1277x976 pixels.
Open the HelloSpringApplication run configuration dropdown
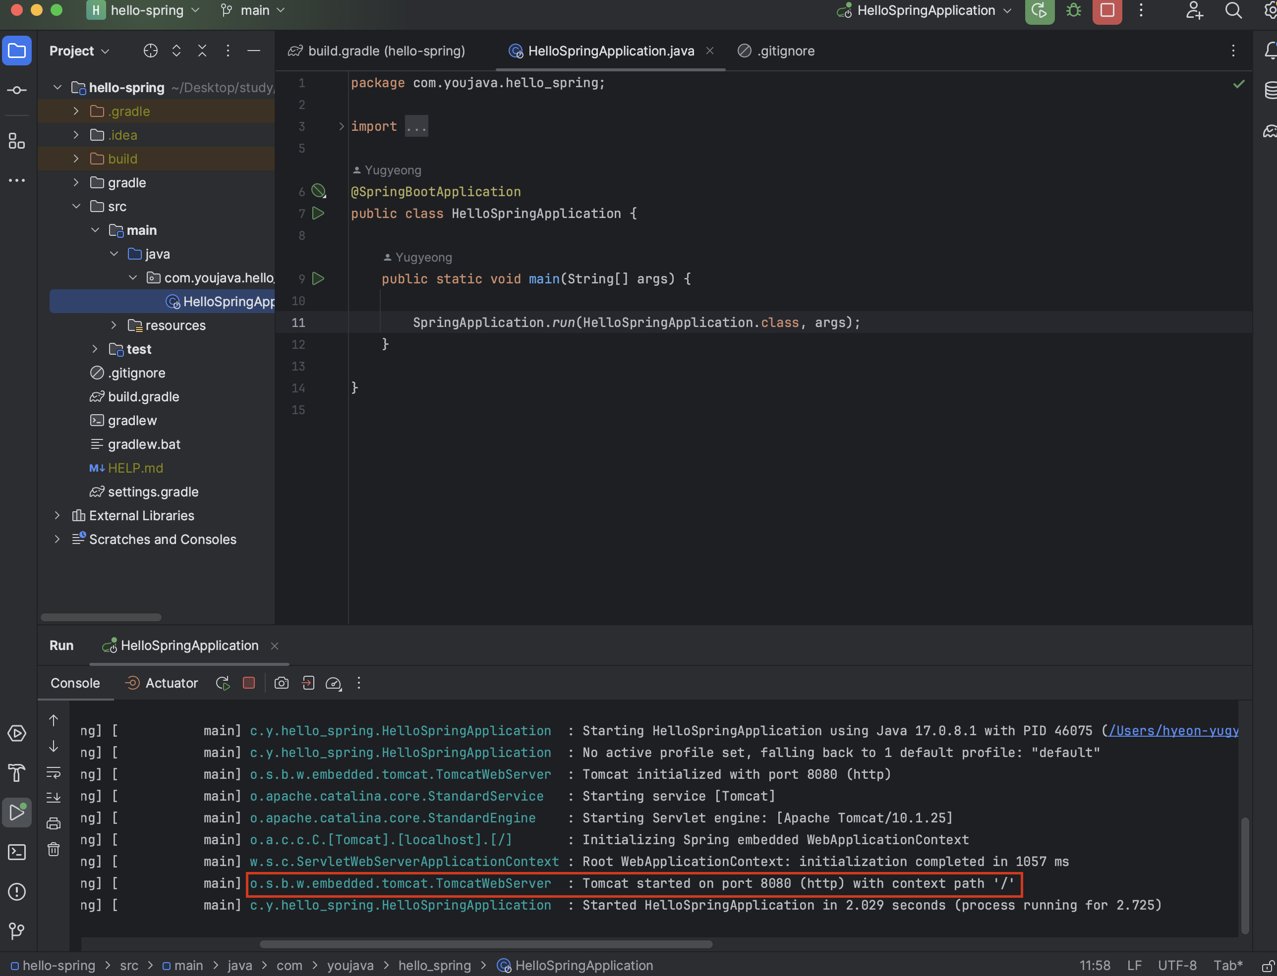pos(926,10)
